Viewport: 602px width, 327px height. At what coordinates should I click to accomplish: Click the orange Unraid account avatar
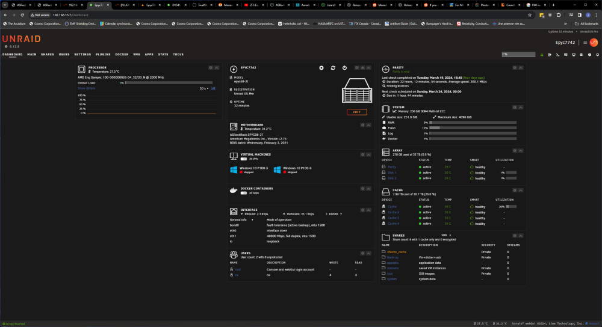coord(594,43)
